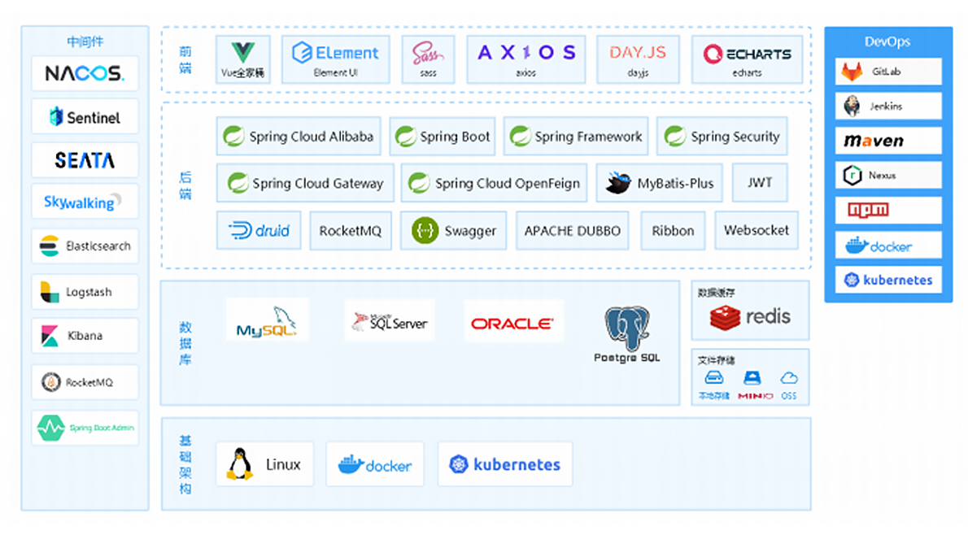968x535 pixels.
Task: Click the Nexus hexagon icon
Action: [852, 176]
